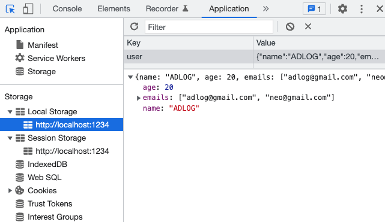Click the Trust Tokens database icon
The image size is (385, 222).
20,203
